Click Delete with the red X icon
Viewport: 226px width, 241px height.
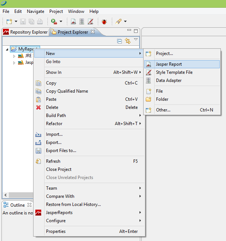pyautogui.click(x=89, y=107)
